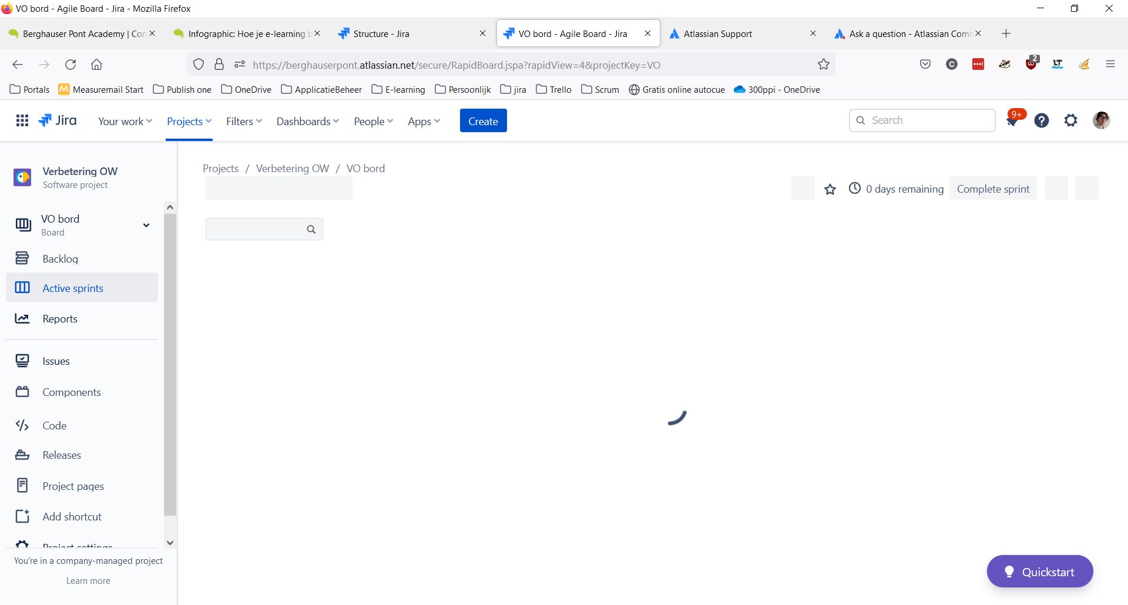Open Firefox hamburger application menu

pyautogui.click(x=1110, y=64)
